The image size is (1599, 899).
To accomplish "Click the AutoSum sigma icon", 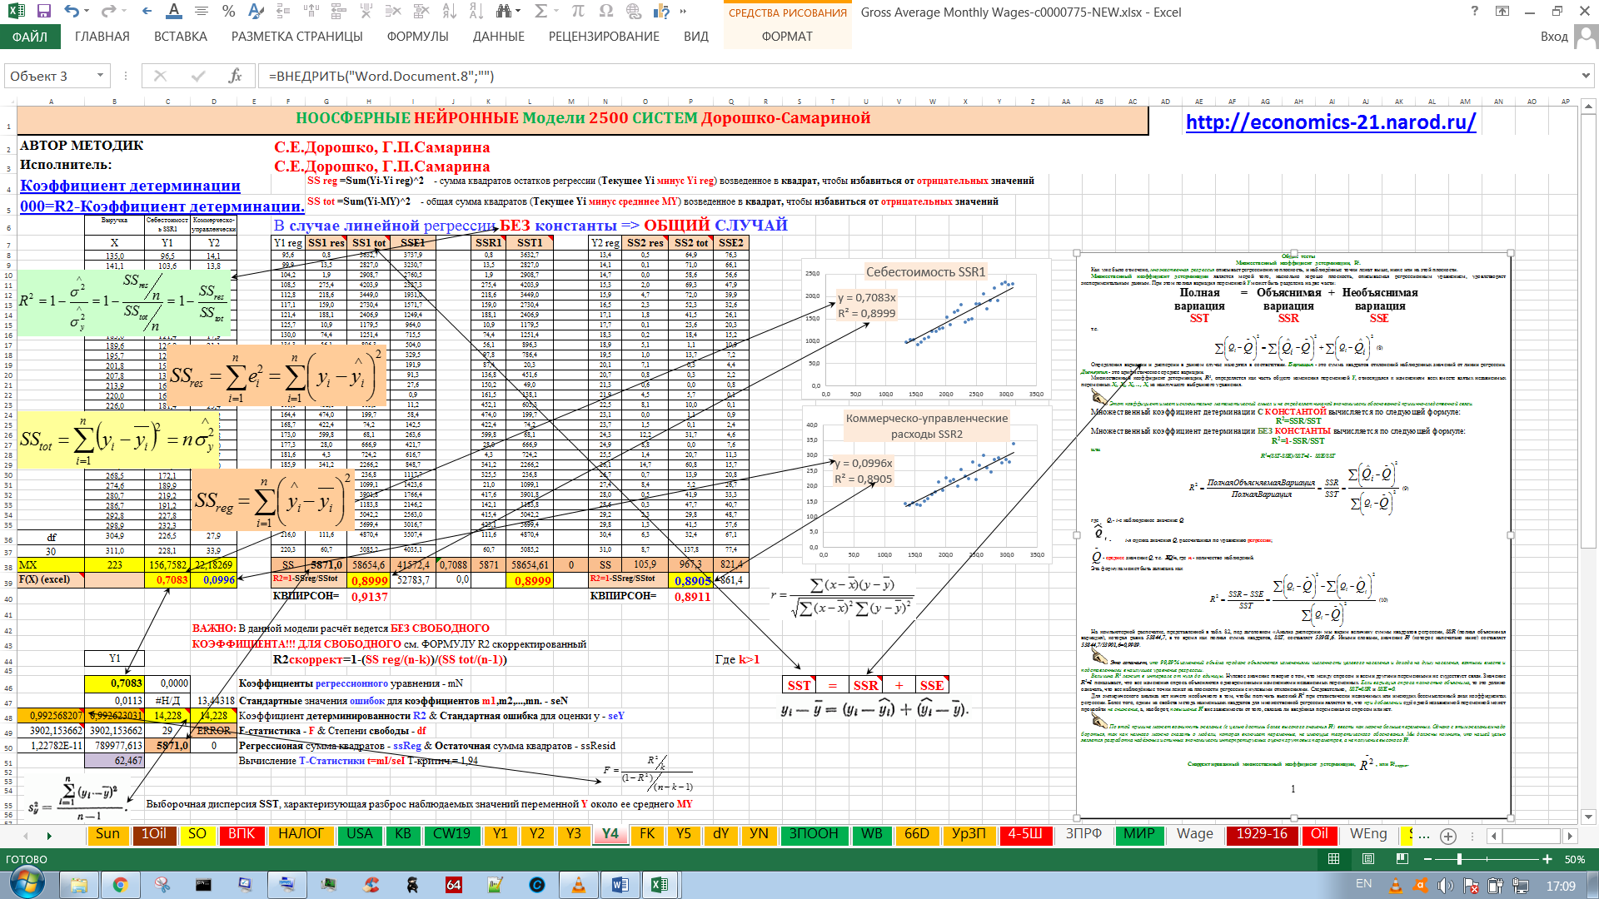I will (x=541, y=12).
